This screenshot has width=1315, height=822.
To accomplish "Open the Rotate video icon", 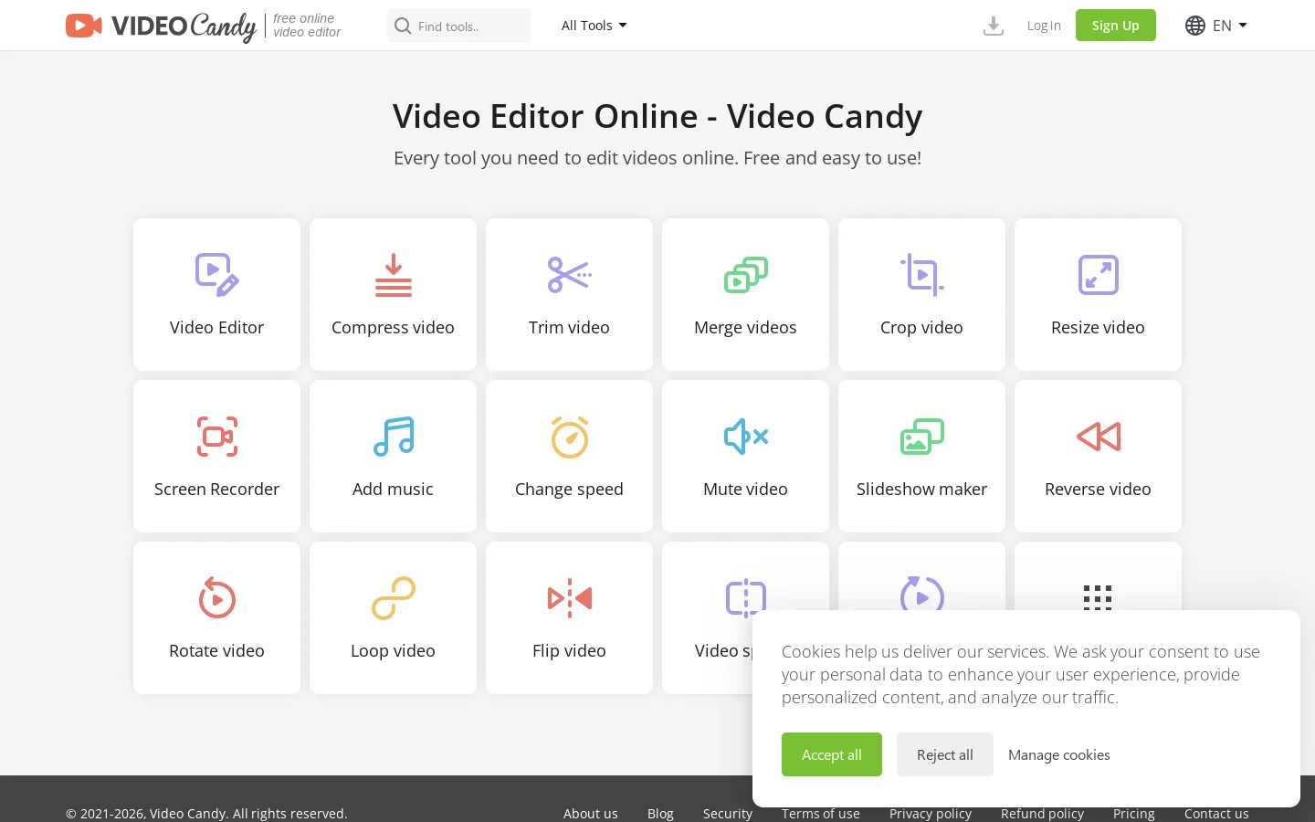I will coord(216,598).
